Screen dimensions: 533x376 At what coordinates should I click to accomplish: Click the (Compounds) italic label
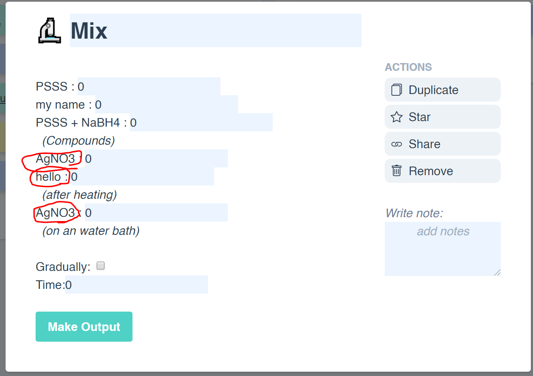[78, 141]
